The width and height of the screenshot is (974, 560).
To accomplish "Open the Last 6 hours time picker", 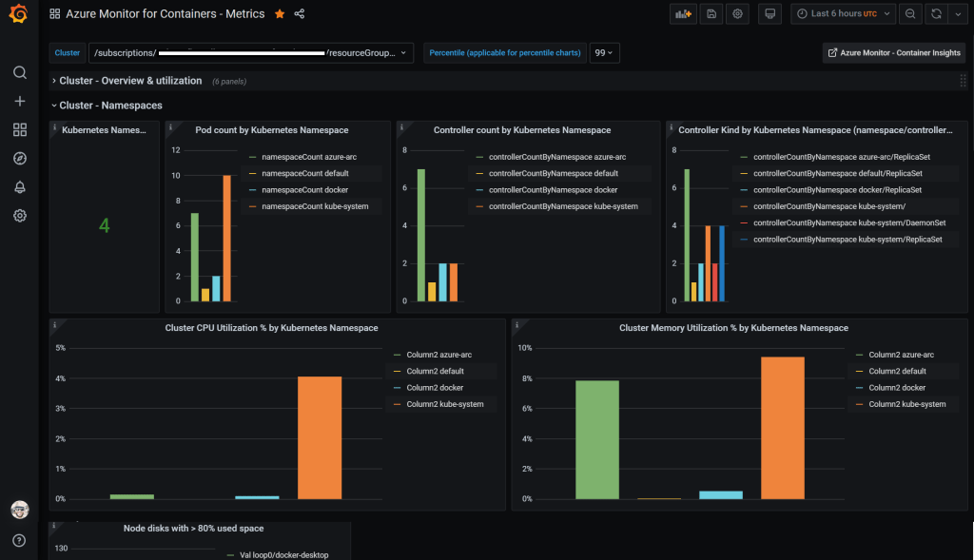I will [x=843, y=14].
